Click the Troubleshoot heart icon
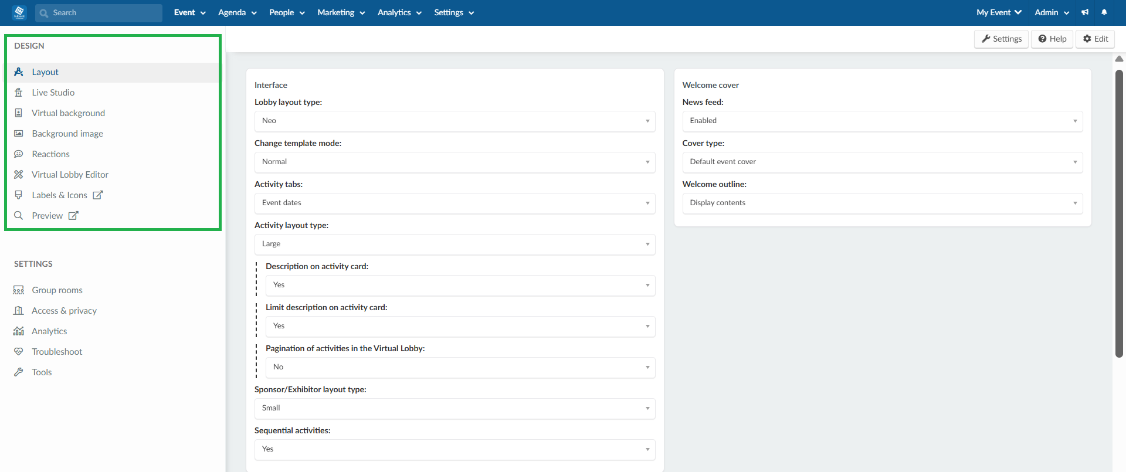The image size is (1126, 472). pyautogui.click(x=19, y=352)
